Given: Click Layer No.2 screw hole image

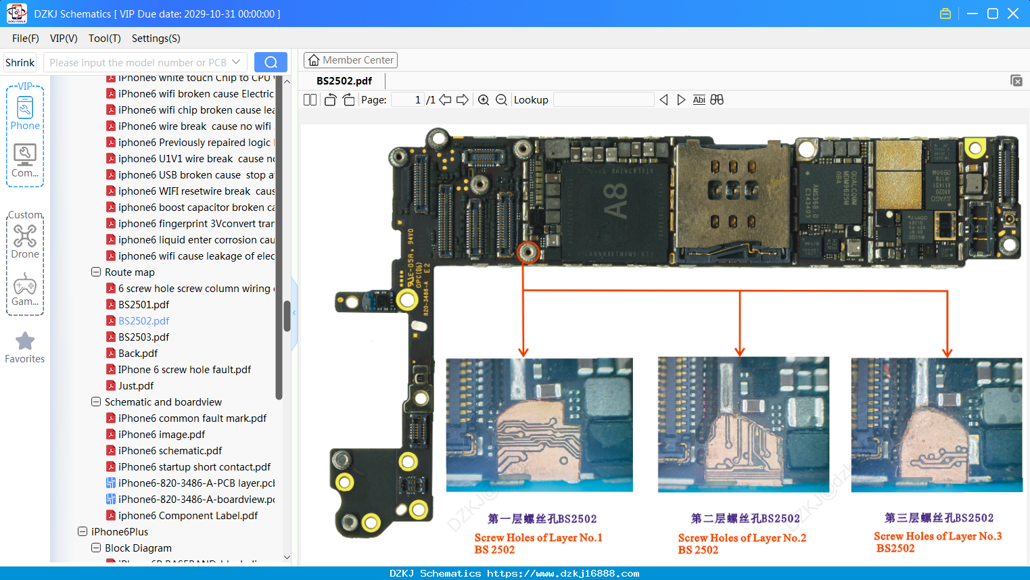Looking at the screenshot, I should click(x=743, y=425).
